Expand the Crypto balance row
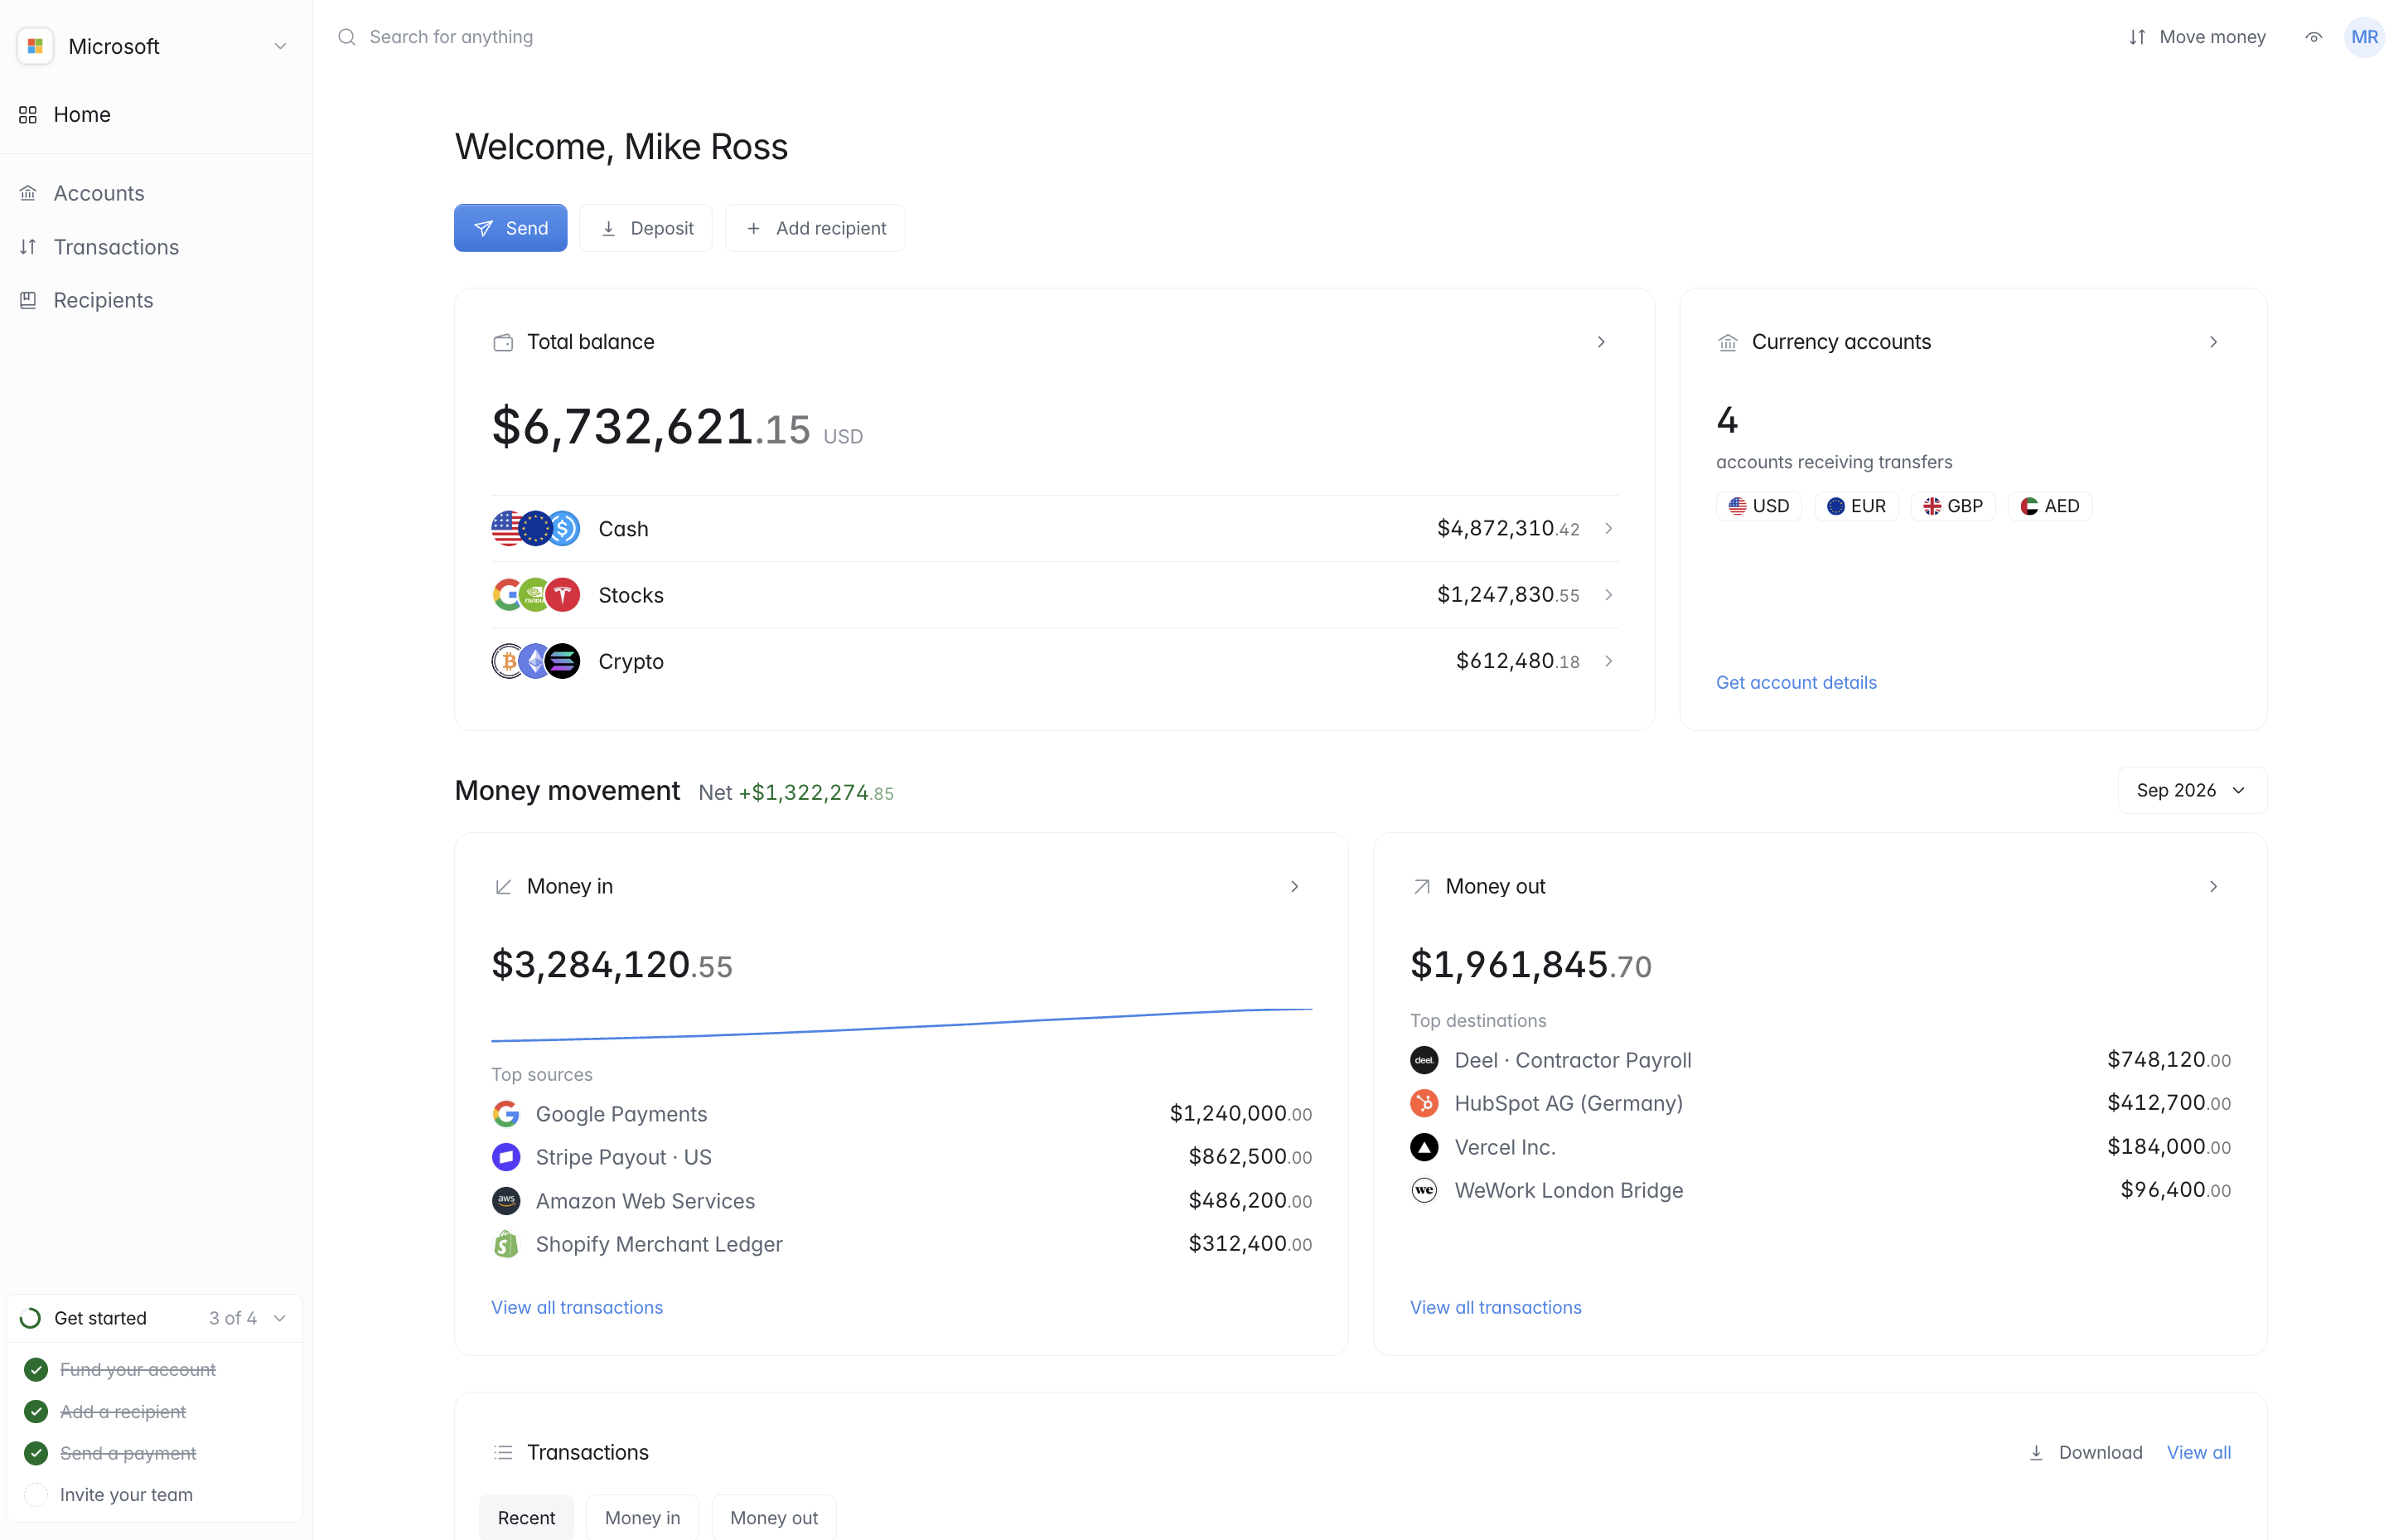The height and width of the screenshot is (1540, 2408). click(x=1055, y=661)
